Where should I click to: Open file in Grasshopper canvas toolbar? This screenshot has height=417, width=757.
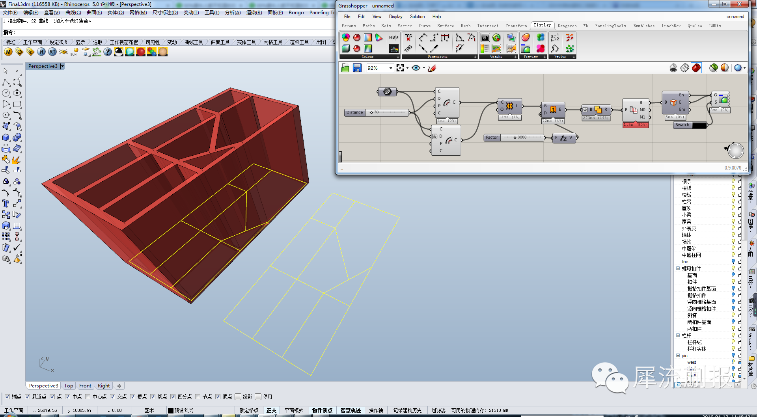tap(345, 68)
